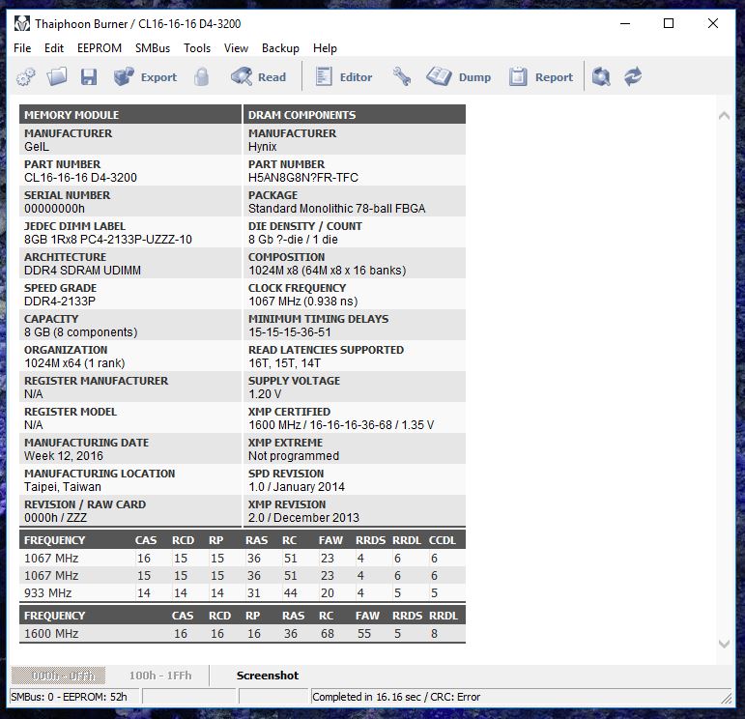
Task: Open the SMBus menu
Action: pos(153,48)
